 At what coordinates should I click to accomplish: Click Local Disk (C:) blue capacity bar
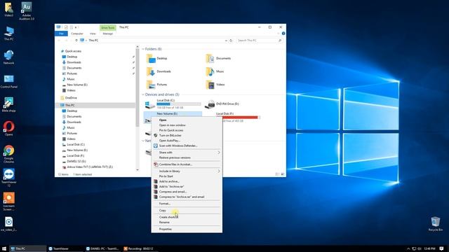179,104
